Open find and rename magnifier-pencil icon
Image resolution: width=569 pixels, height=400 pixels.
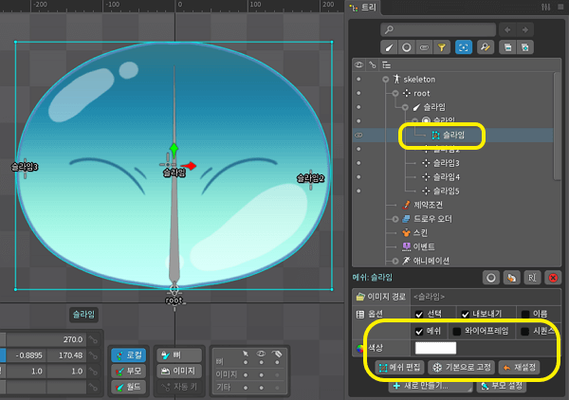point(486,47)
